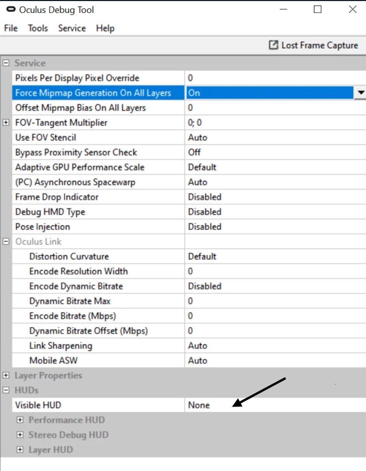Click Encode Dynamic Bitrate Disabled value
Image resolution: width=366 pixels, height=471 pixels.
tap(275, 286)
